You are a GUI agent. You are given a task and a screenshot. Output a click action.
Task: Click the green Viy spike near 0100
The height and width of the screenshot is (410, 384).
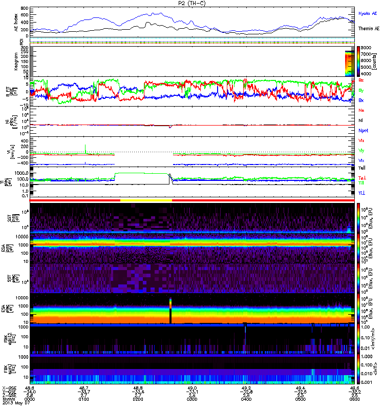click(x=85, y=149)
